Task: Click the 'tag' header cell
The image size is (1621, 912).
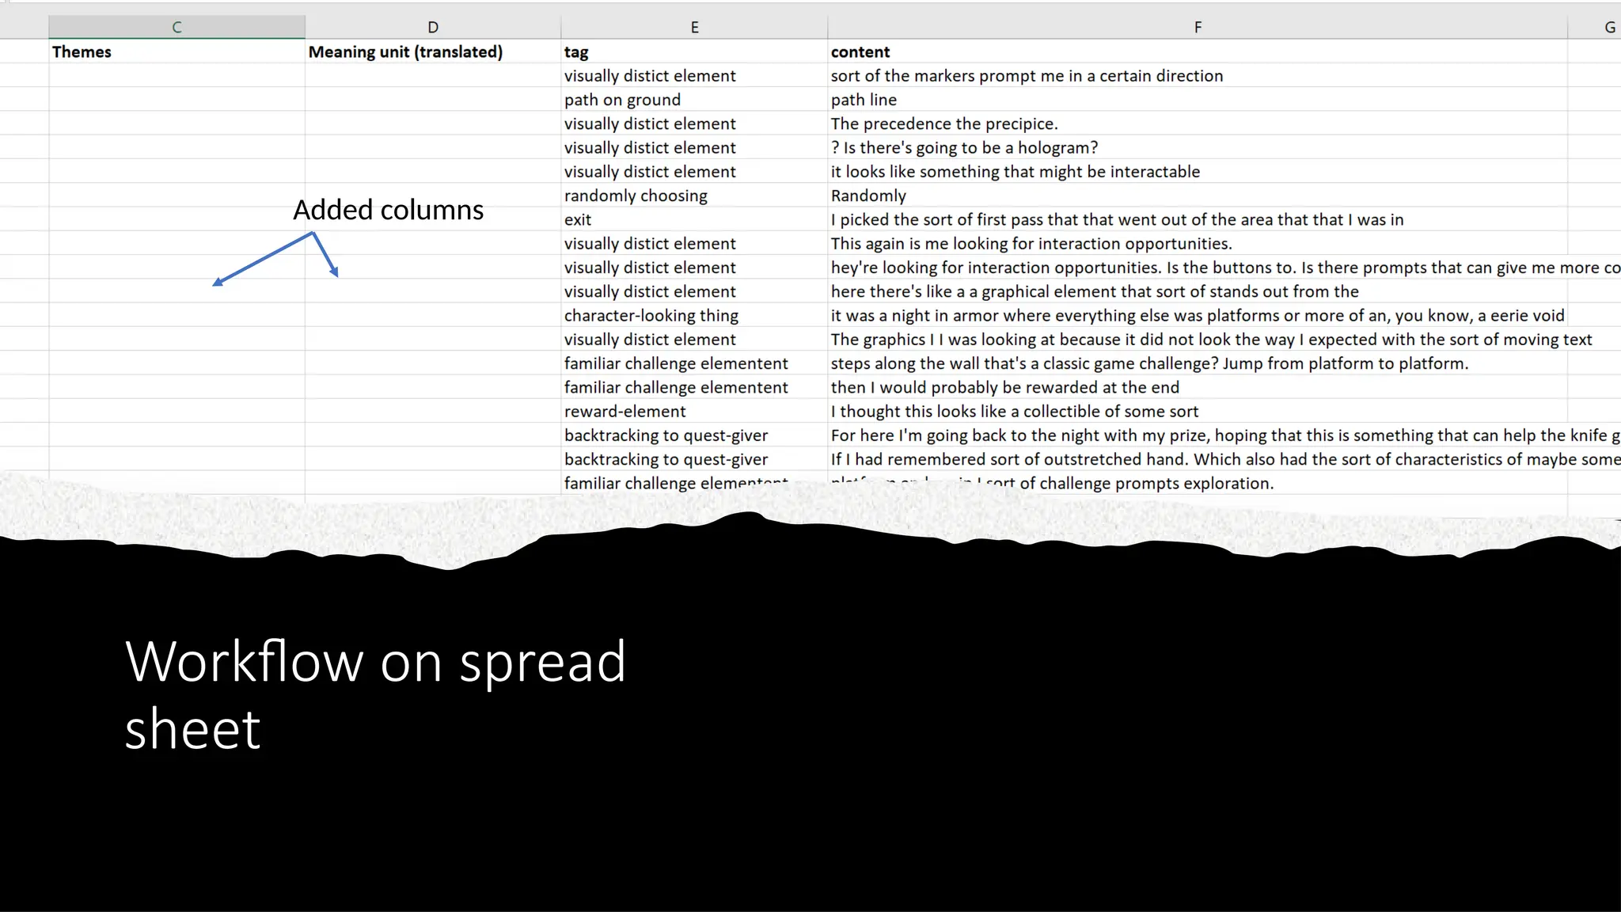Action: point(694,51)
